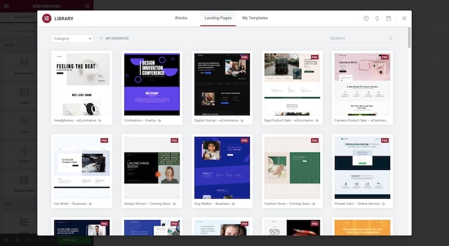The width and height of the screenshot is (449, 246).
Task: Click the save template icon
Action: (389, 18)
